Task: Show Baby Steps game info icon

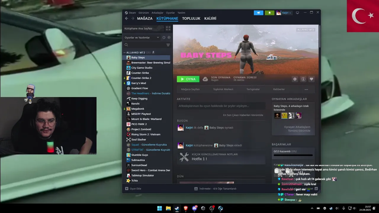Action: coord(303,79)
